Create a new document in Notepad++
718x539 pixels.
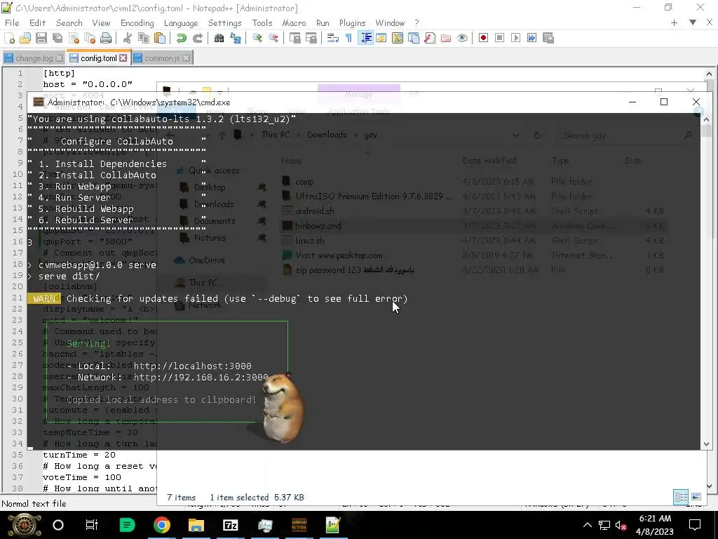coord(9,38)
